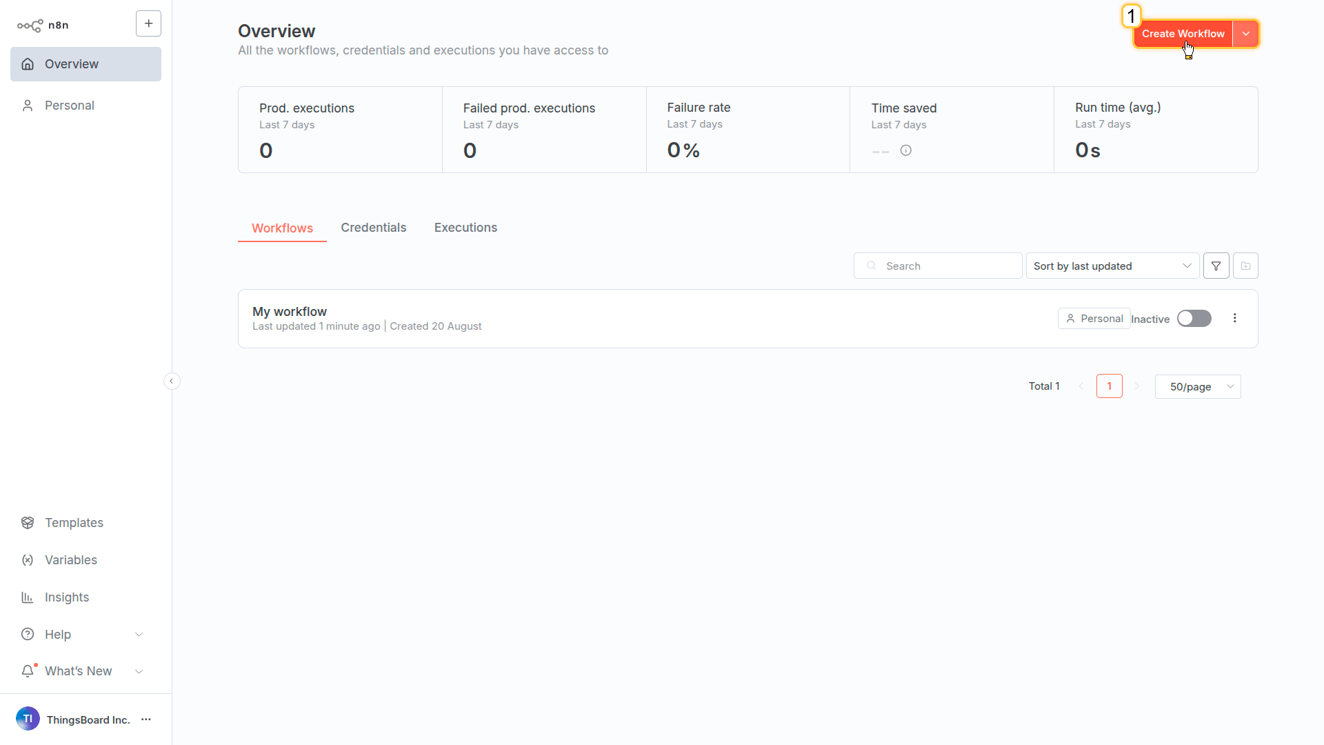The width and height of the screenshot is (1324, 745).
Task: Go to Variables in sidebar
Action: (70, 560)
